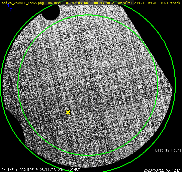Screen dimensions: 182x172
Task: Click the TCS: track status text
Action: tap(170, 3)
